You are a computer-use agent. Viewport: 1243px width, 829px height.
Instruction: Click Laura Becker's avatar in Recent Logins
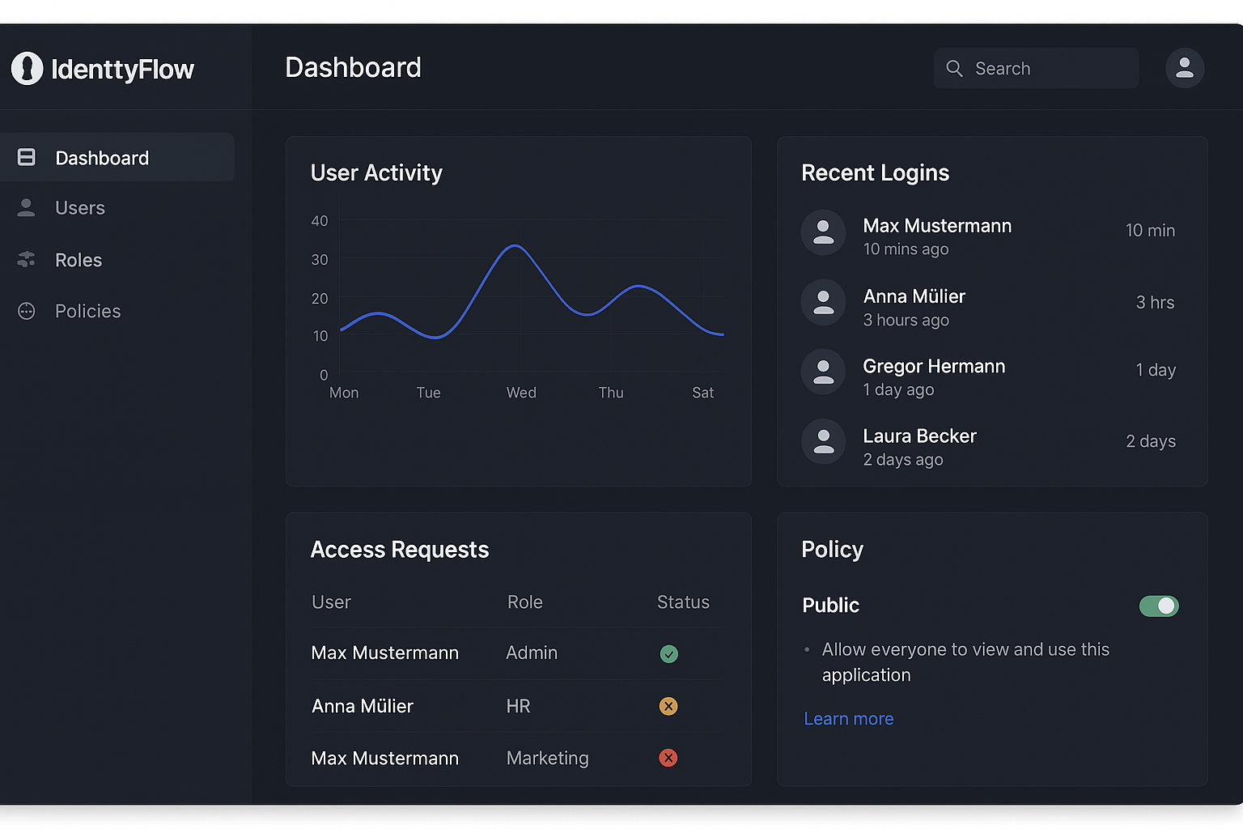click(823, 442)
